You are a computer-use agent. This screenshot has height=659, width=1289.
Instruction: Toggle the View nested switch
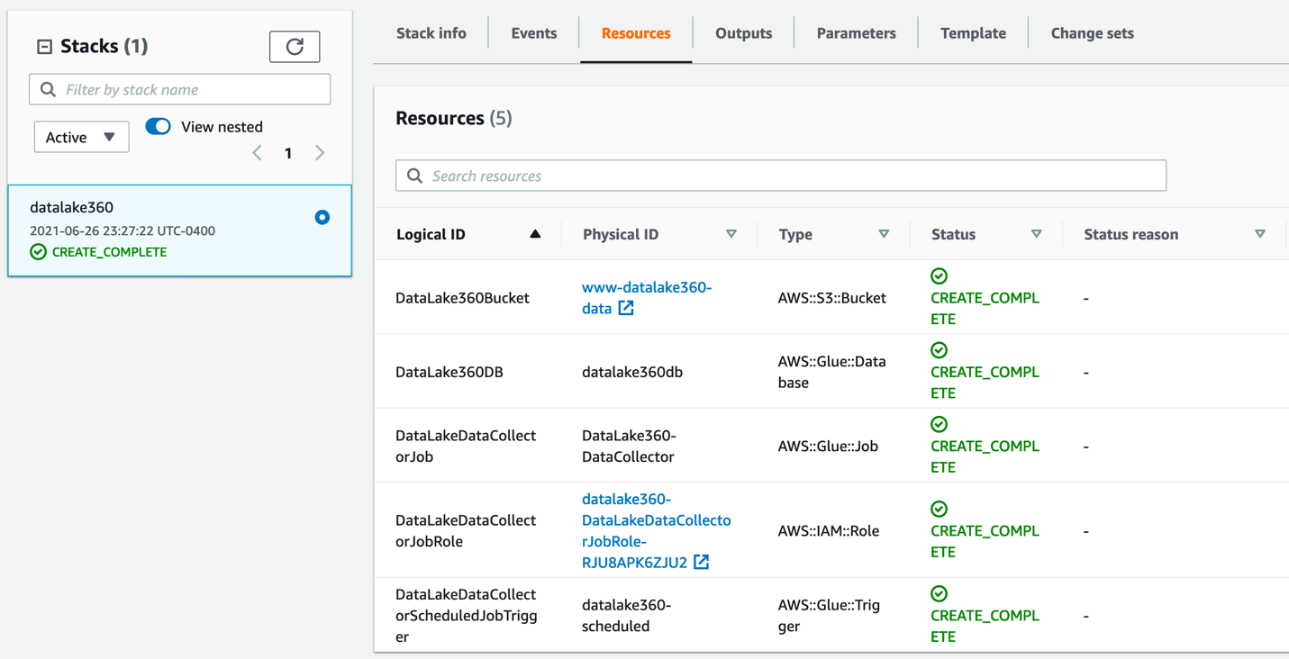158,127
